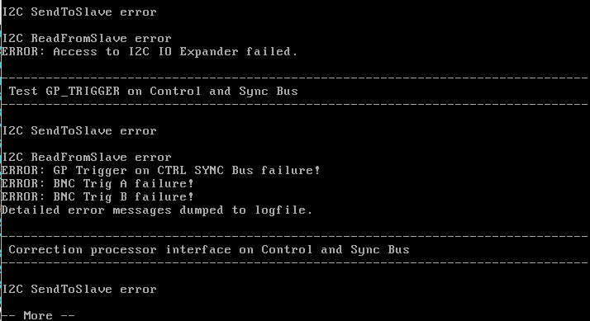The height and width of the screenshot is (321, 590).
Task: Click 'ERROR: Access to I2C IO Expander failed.' line
Action: (x=150, y=51)
